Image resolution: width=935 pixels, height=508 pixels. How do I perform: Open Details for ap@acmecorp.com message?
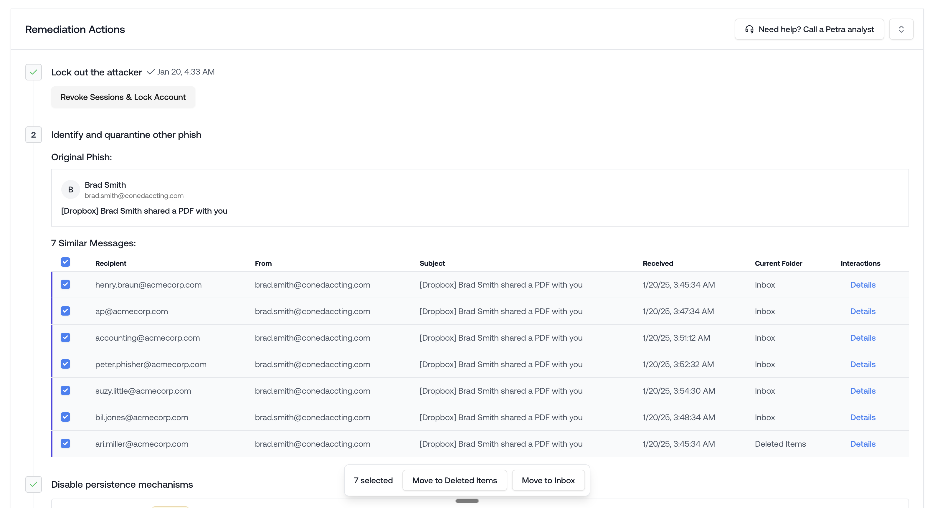click(x=863, y=311)
